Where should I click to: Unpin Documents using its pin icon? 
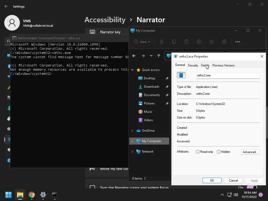click(167, 95)
